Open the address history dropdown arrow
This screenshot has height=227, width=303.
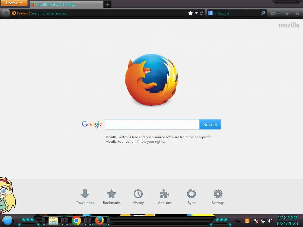point(196,13)
